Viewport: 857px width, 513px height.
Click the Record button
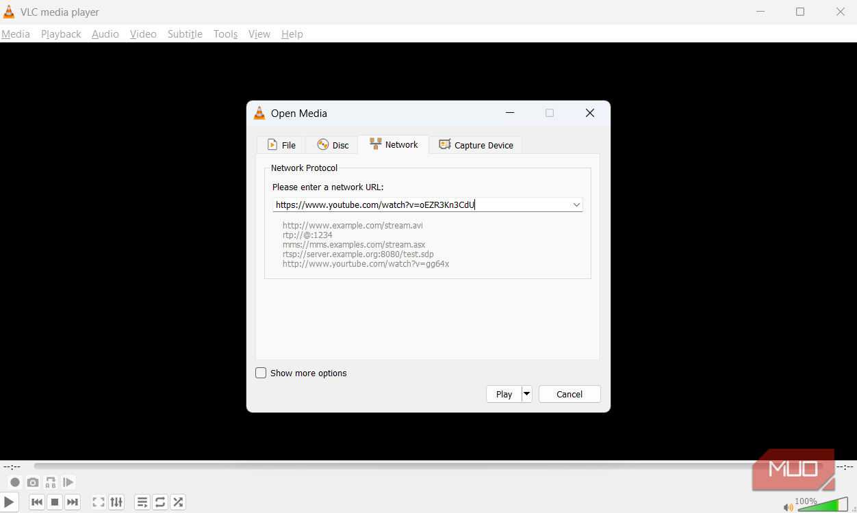(14, 482)
